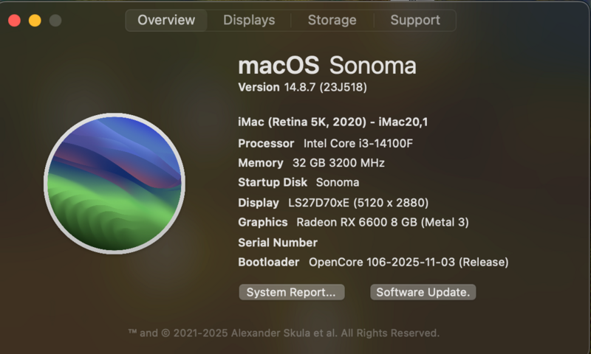The width and height of the screenshot is (591, 354).
Task: Switch to the Overview tab
Action: tap(166, 21)
